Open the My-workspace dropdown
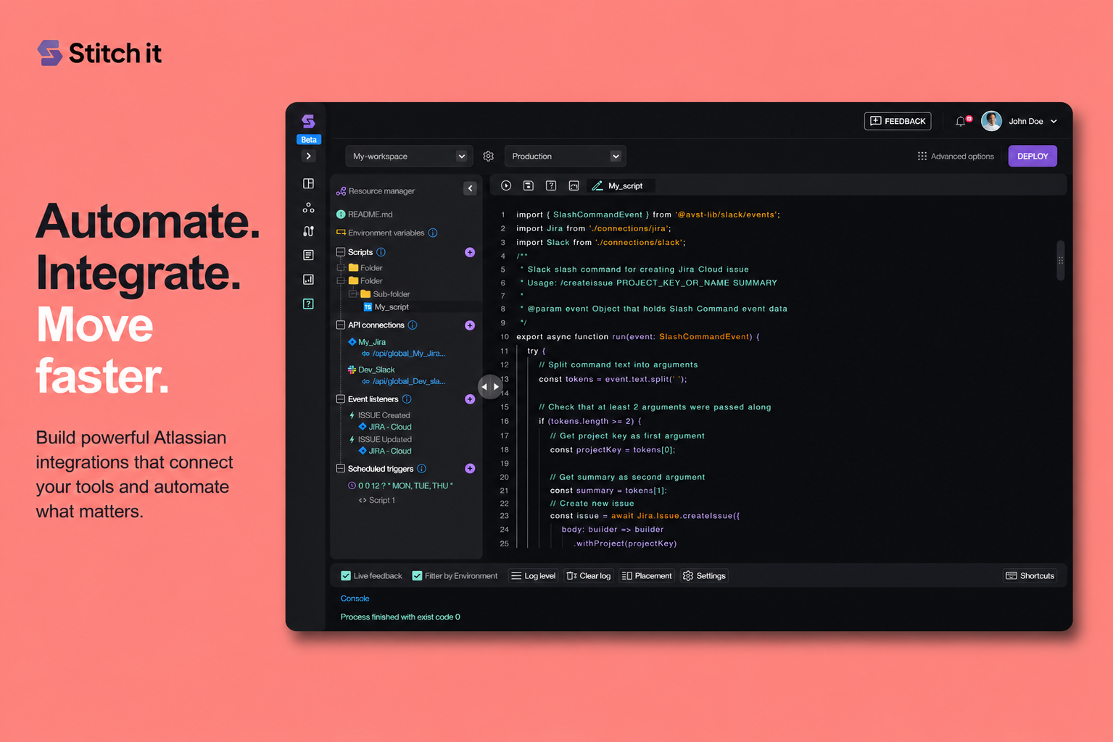The image size is (1113, 742). tap(409, 156)
